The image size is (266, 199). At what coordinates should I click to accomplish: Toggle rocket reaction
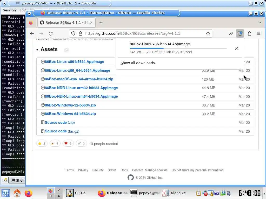(x=81, y=144)
